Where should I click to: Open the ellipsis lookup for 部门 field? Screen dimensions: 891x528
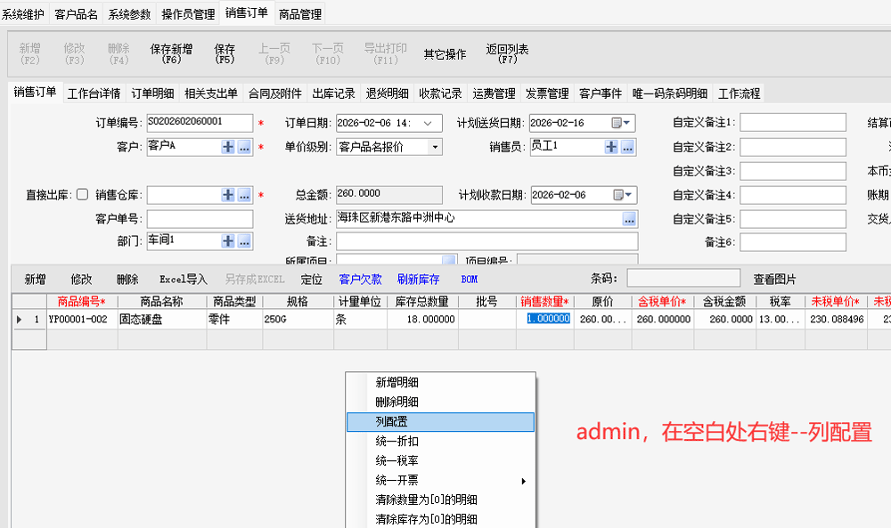coord(244,240)
